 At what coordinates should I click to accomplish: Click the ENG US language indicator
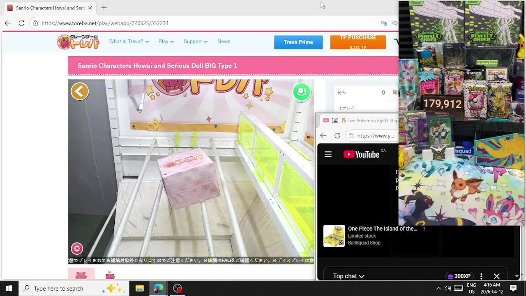[x=471, y=288]
